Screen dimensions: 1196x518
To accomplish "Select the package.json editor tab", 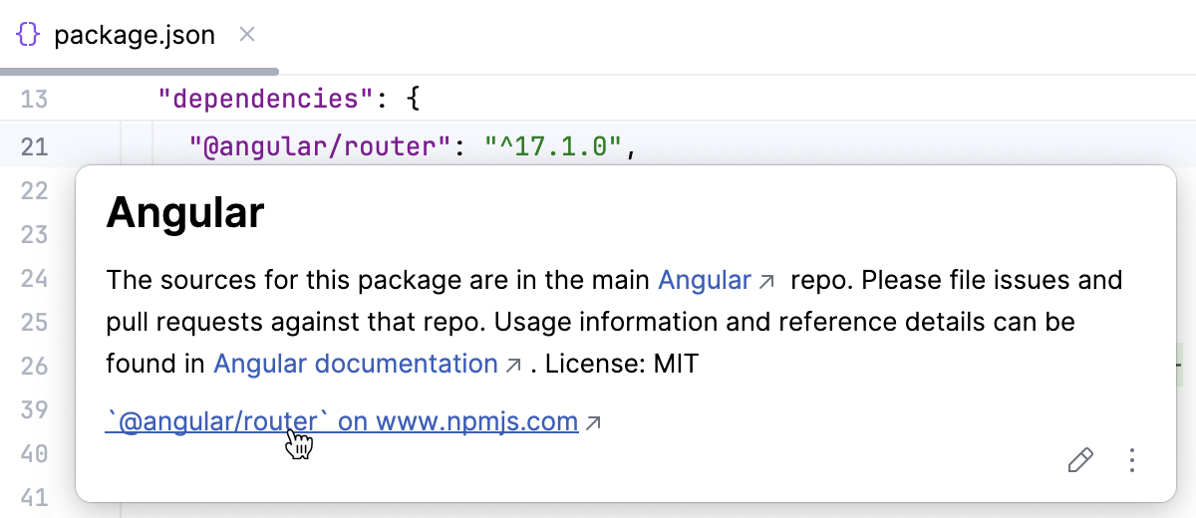I will click(134, 36).
